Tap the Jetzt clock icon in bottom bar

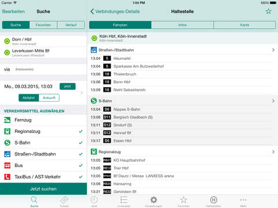[94, 200]
